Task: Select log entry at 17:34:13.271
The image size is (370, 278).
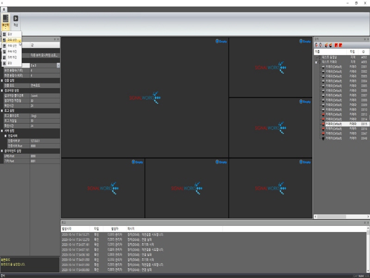Action: (214, 235)
